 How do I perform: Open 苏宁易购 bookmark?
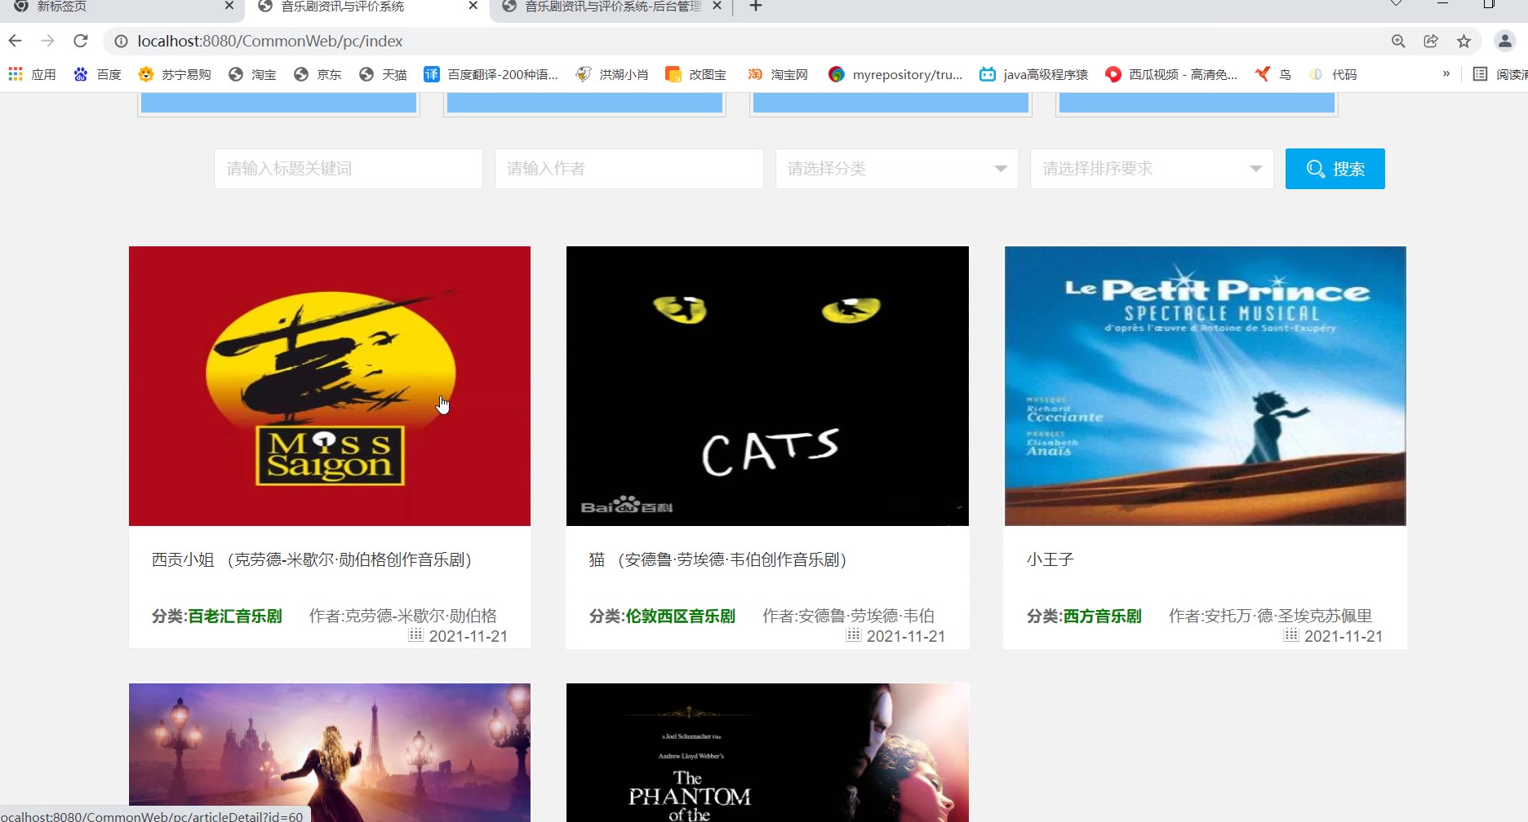click(x=175, y=74)
